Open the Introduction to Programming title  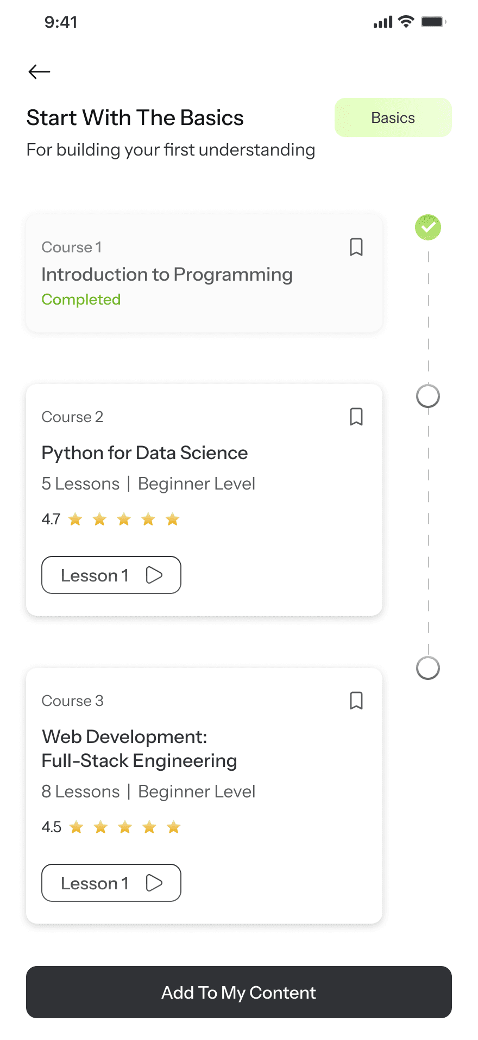(167, 275)
